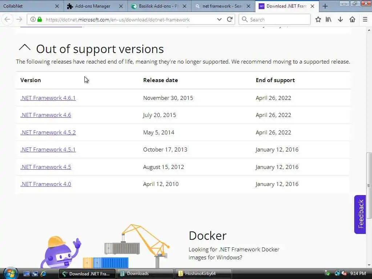Open the .NET Framework 4.5.2 link
The width and height of the screenshot is (372, 279).
point(48,132)
